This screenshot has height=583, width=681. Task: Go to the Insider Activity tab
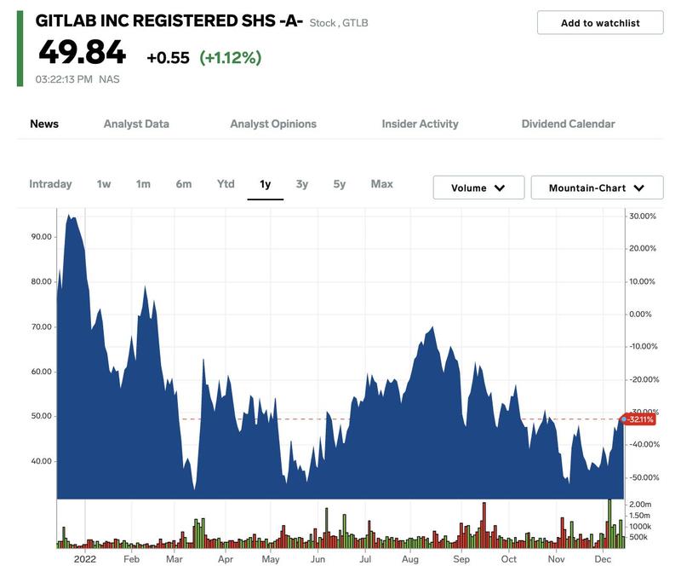(x=420, y=124)
